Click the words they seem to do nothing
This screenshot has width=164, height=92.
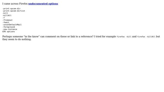[x=17, y=39]
